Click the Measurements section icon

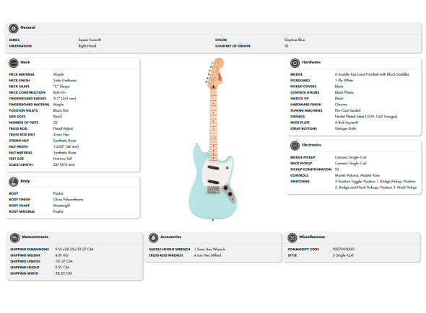tap(14, 237)
